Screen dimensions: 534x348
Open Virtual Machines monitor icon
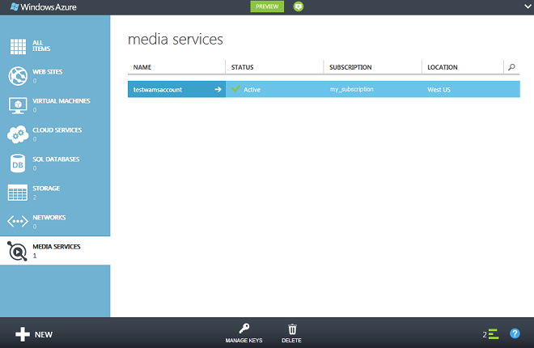pos(18,105)
